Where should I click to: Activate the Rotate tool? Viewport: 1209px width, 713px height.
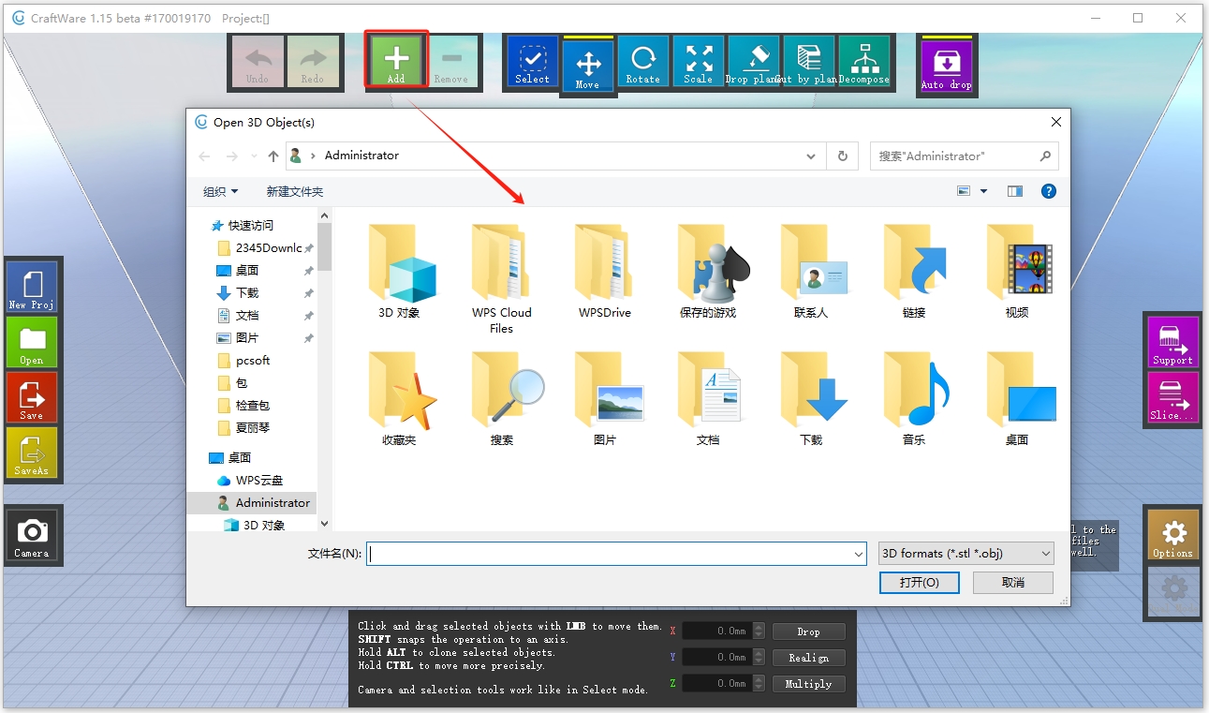tap(643, 62)
